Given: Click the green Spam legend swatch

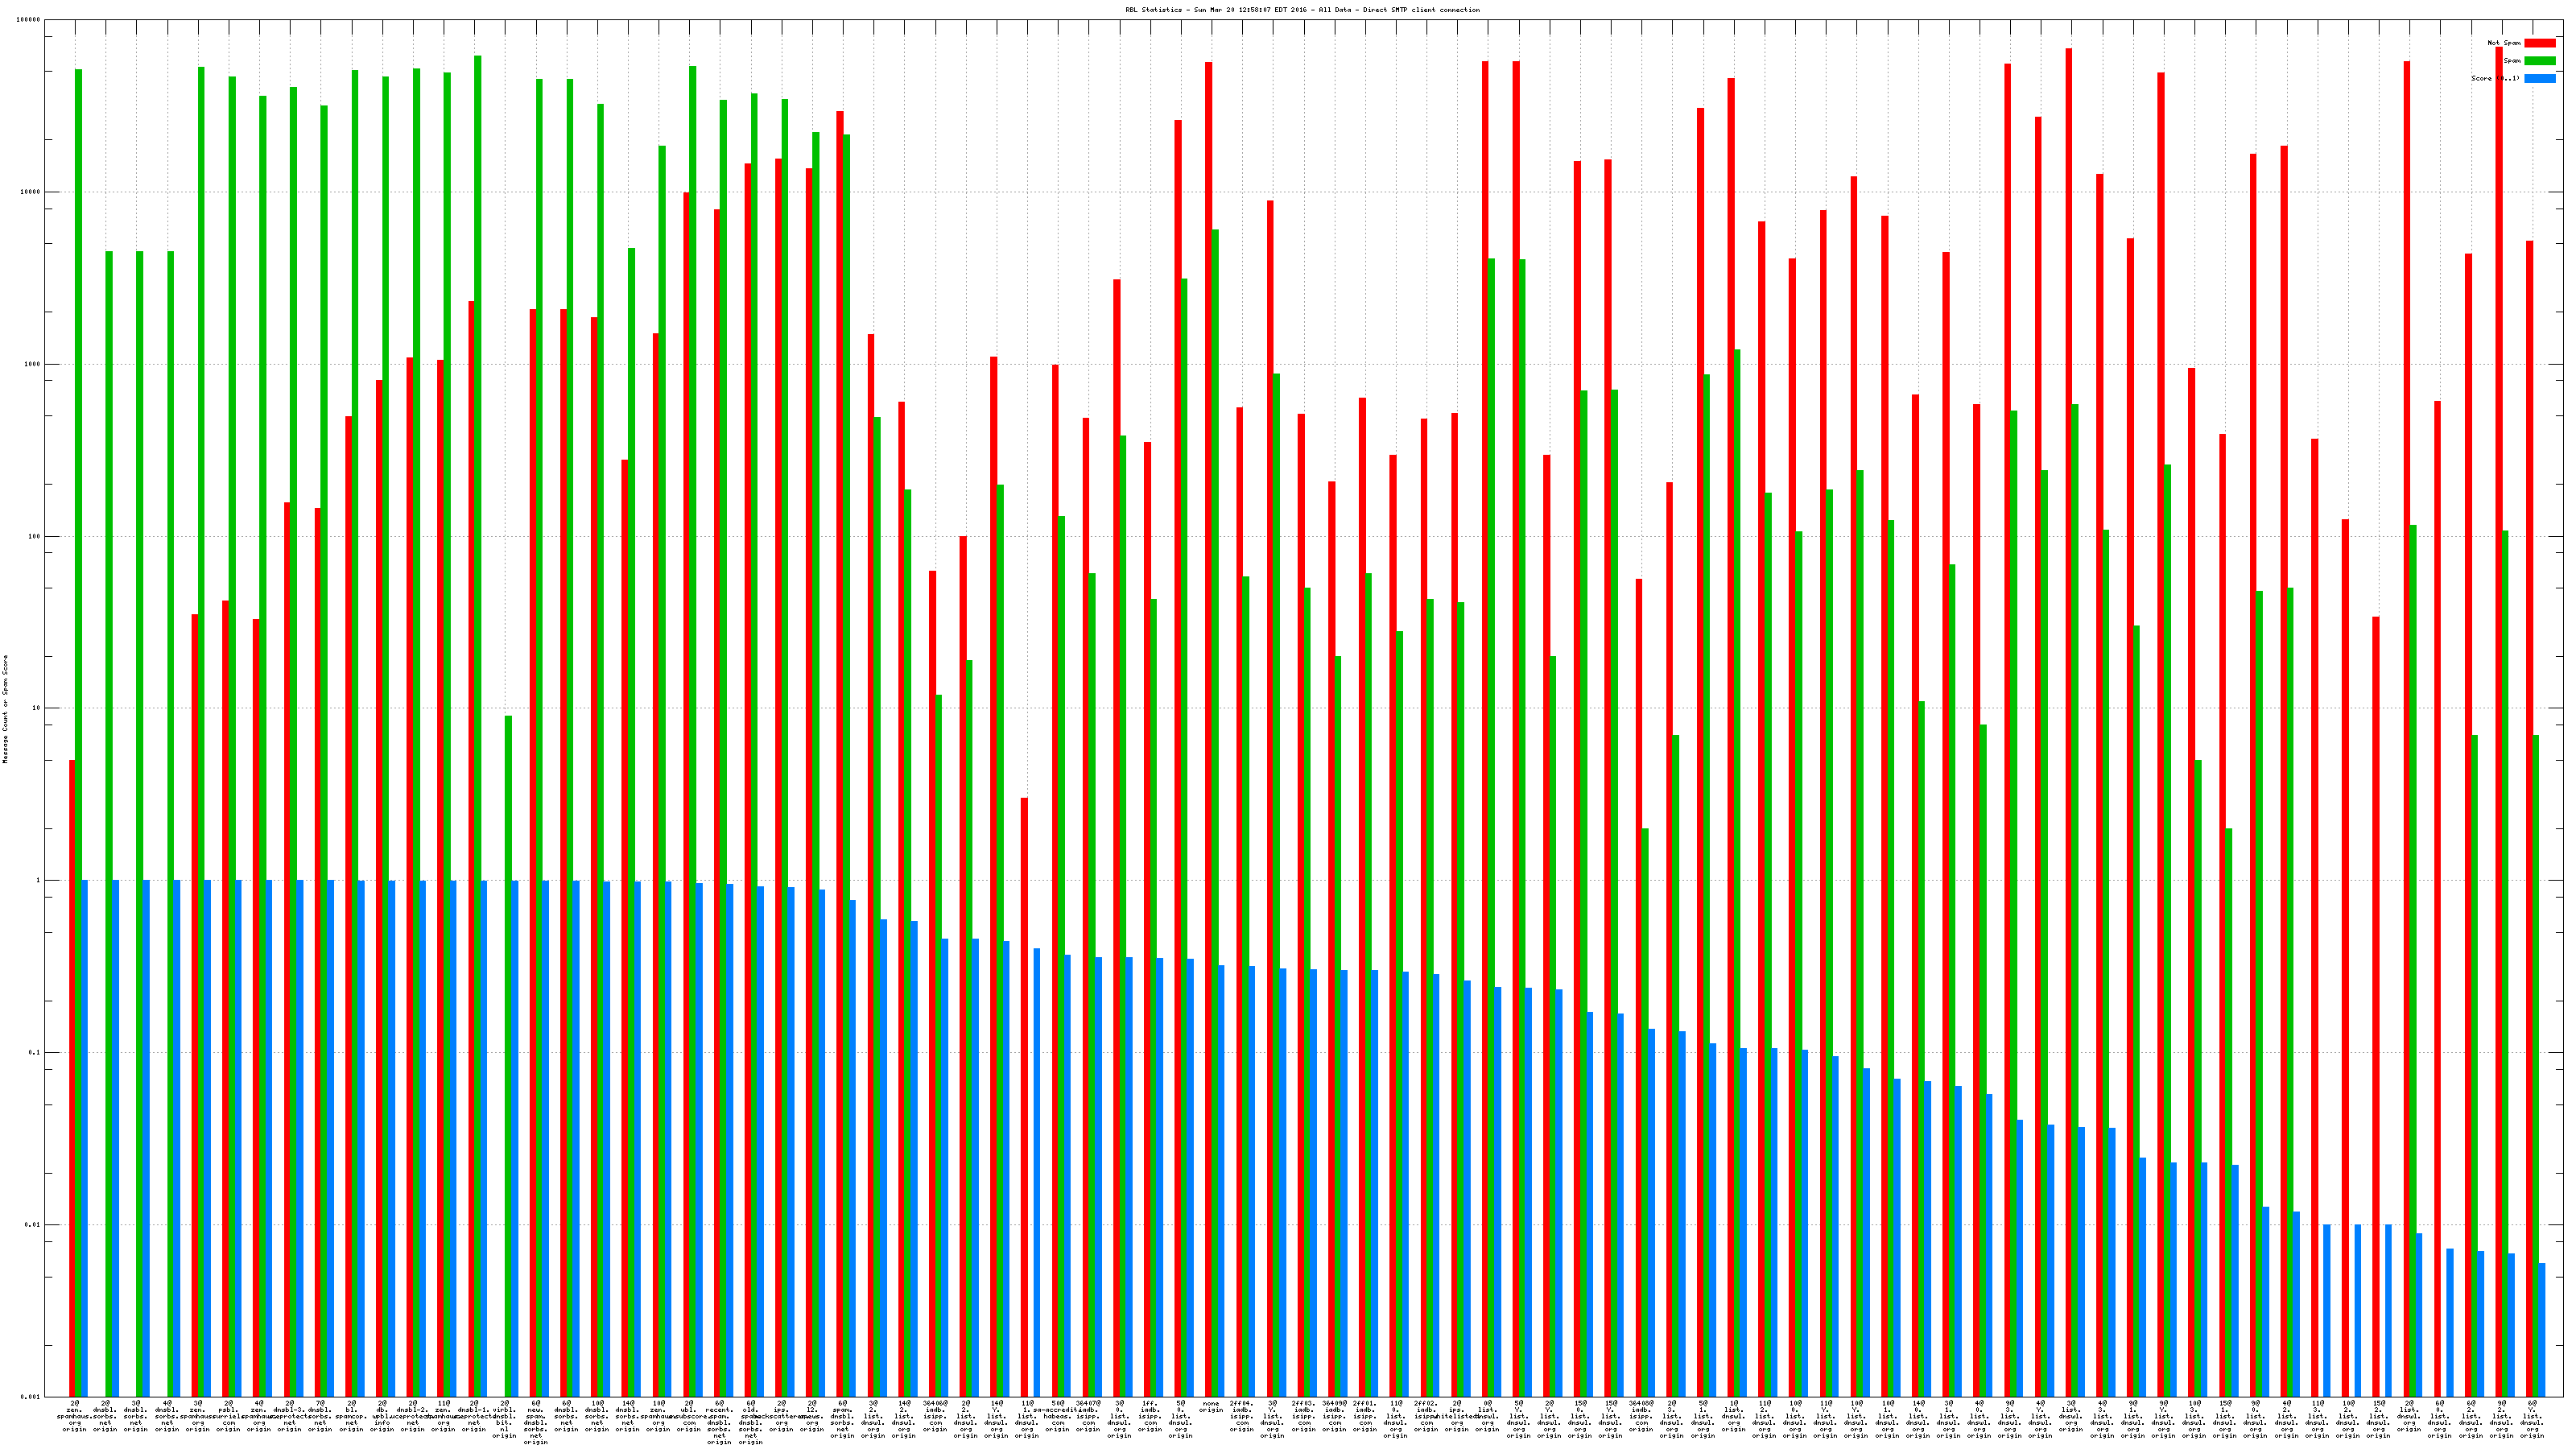Looking at the screenshot, I should (x=2539, y=61).
